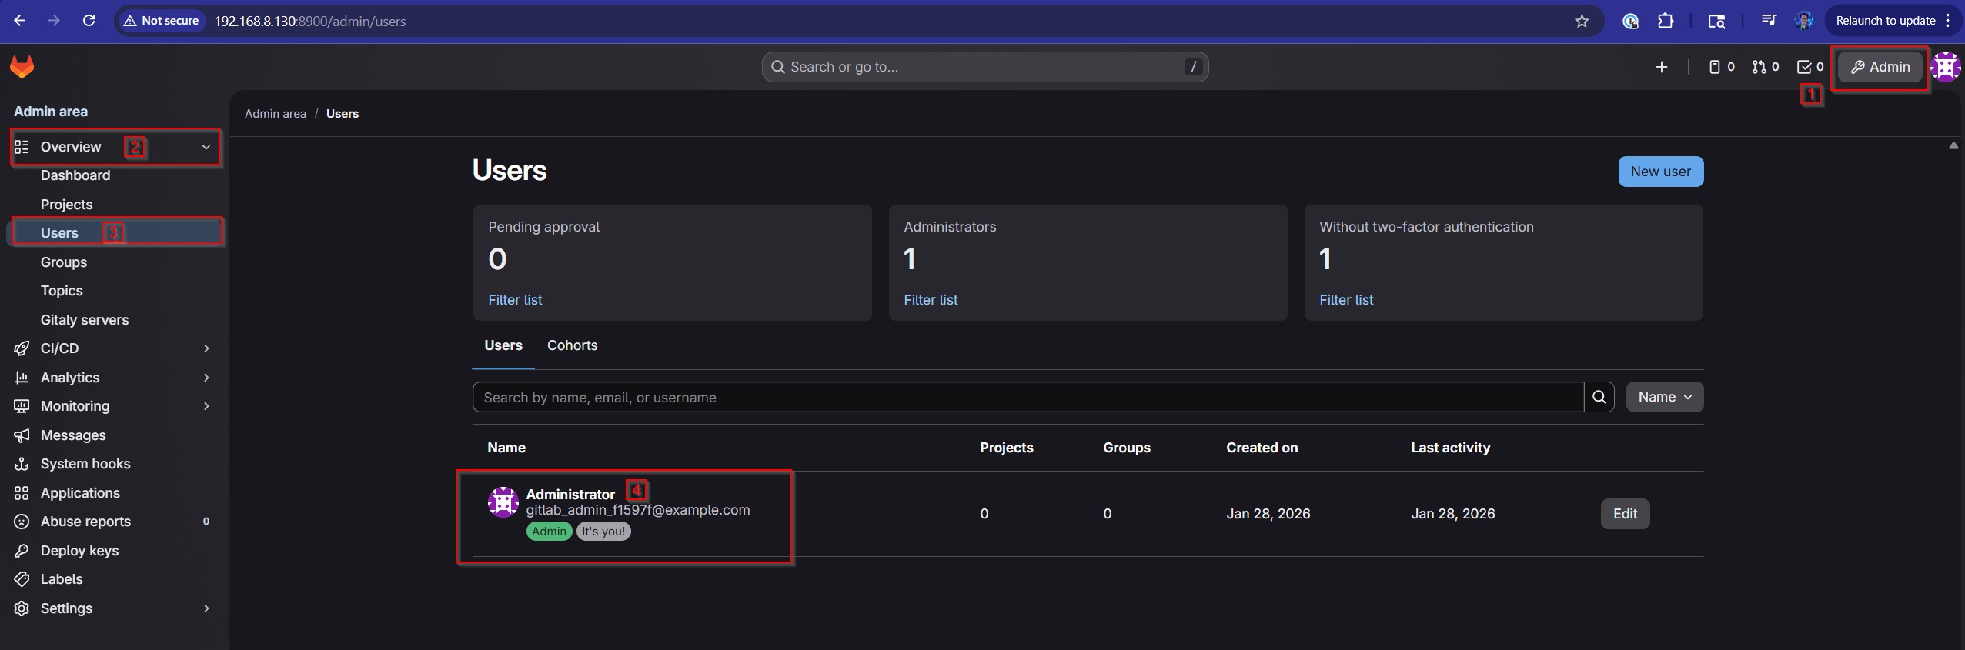Viewport: 1965px width, 650px height.
Task: Open the browser three-dot menu
Action: click(1949, 21)
